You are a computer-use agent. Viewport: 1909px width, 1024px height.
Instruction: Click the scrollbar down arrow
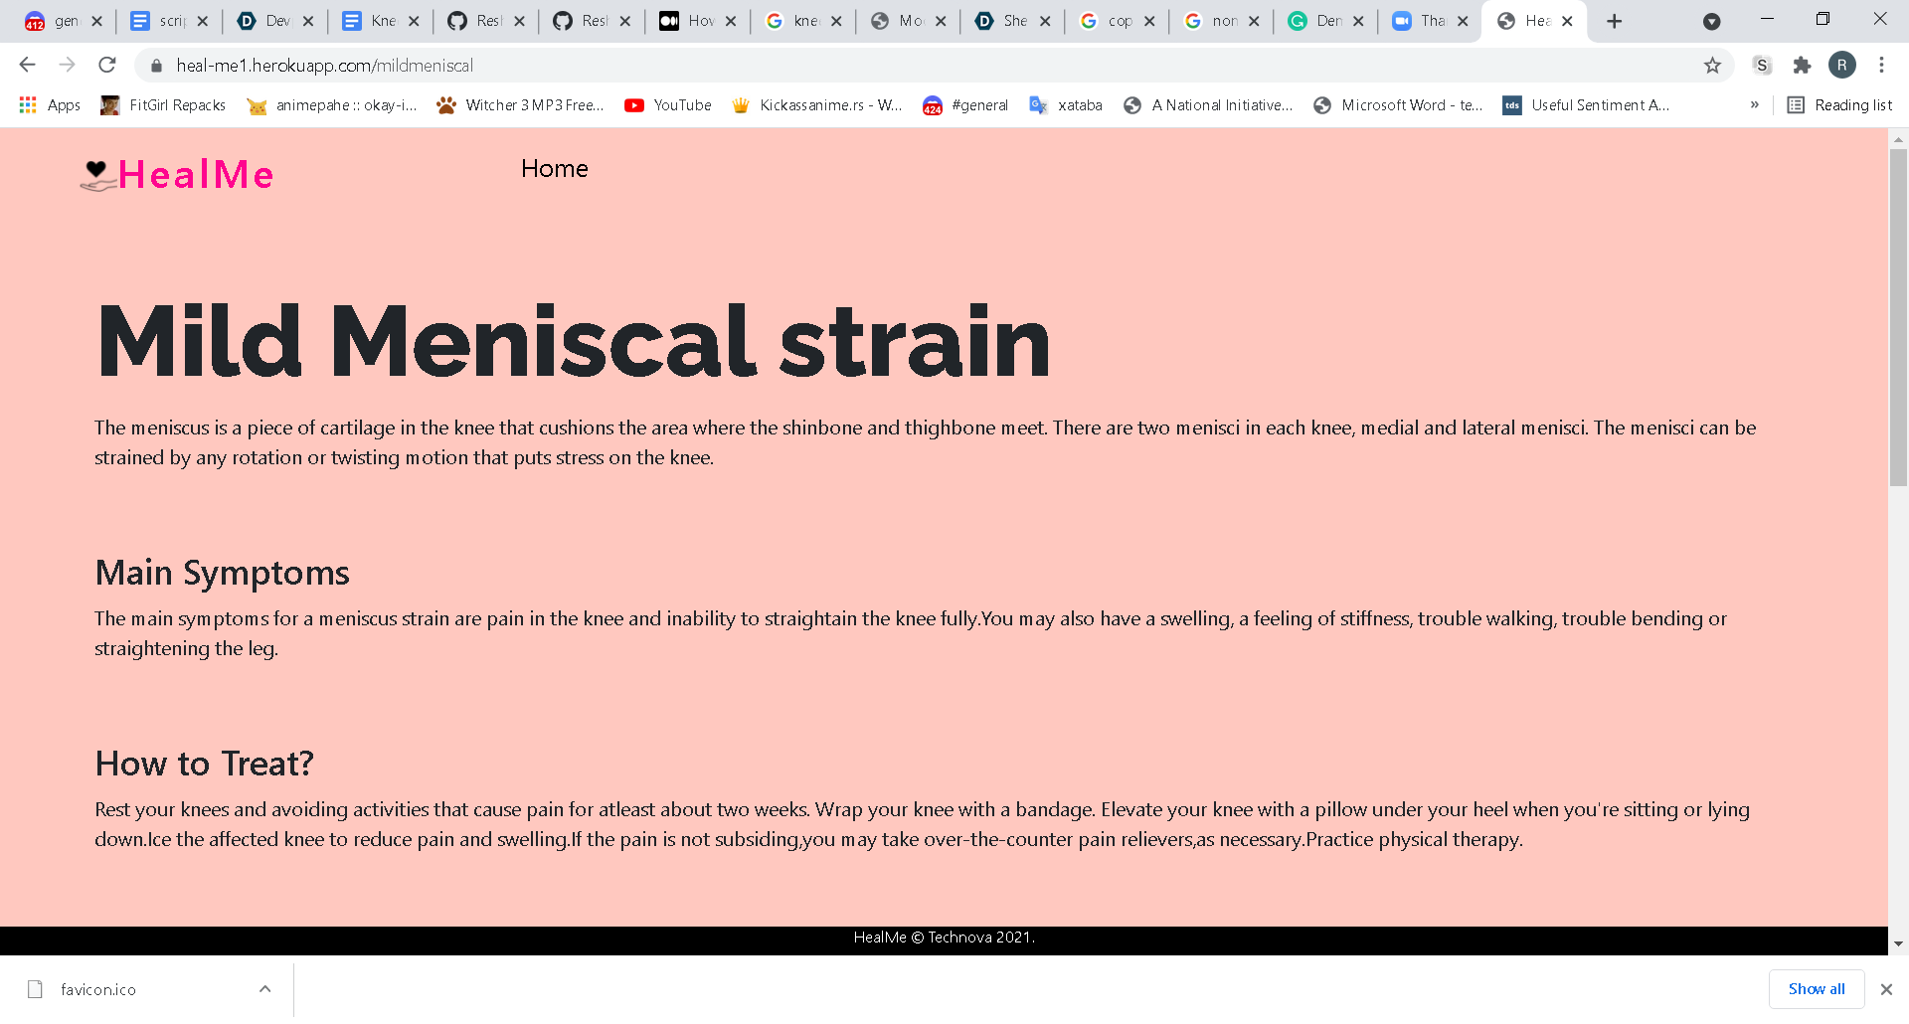tap(1898, 943)
